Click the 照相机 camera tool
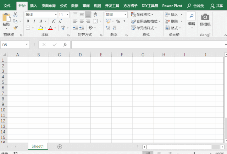 coord(205,20)
